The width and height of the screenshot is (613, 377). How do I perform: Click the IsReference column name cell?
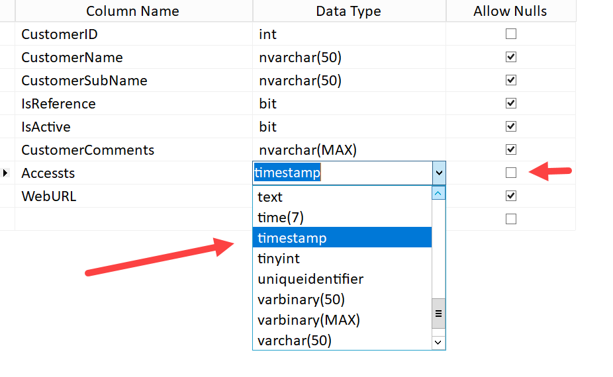coord(134,103)
